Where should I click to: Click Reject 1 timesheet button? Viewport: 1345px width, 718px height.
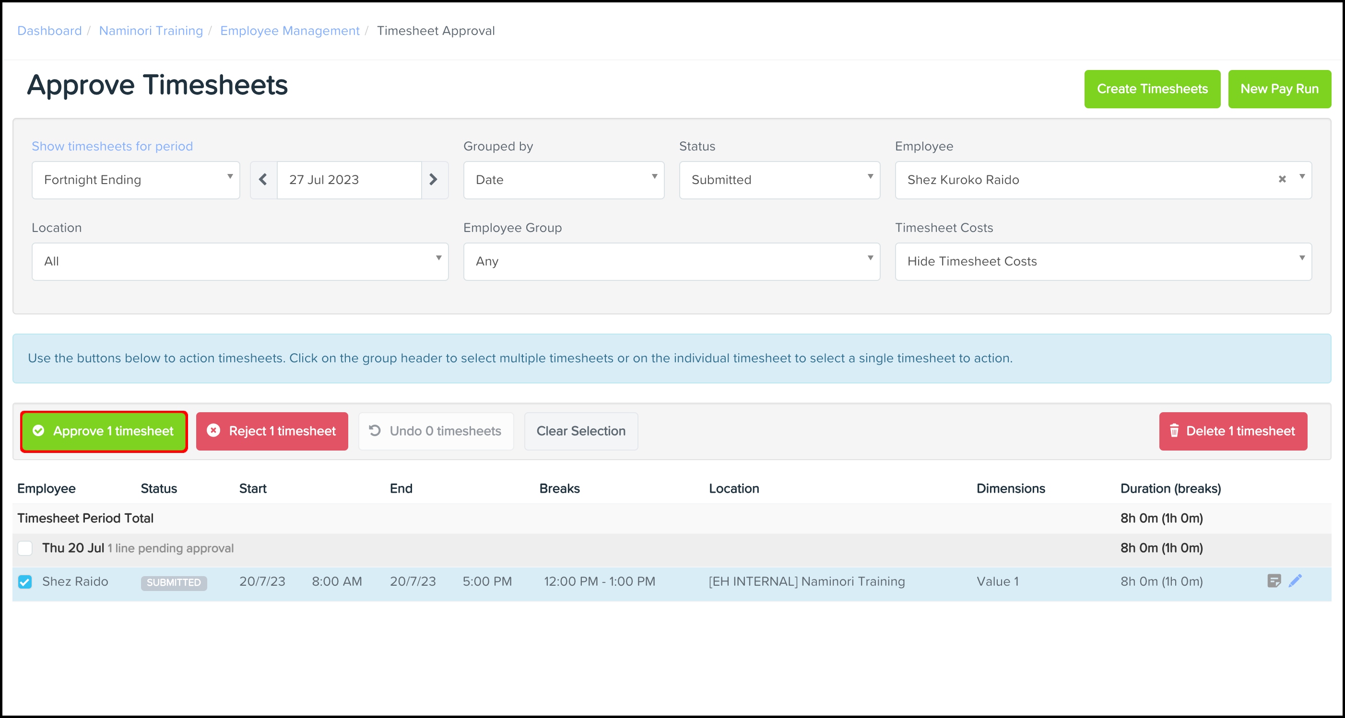click(272, 431)
